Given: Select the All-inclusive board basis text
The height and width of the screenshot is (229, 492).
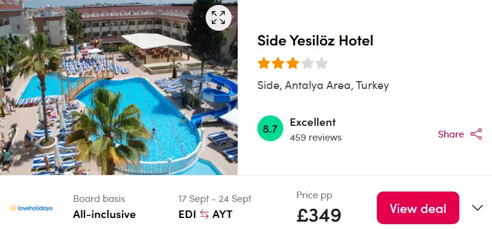Looking at the screenshot, I should pos(105,215).
